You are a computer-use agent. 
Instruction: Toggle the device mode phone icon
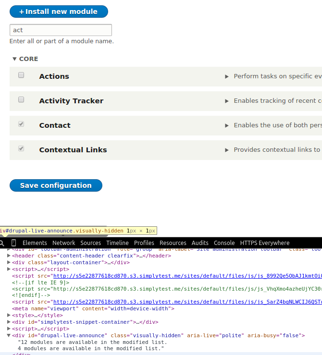tap(13, 243)
